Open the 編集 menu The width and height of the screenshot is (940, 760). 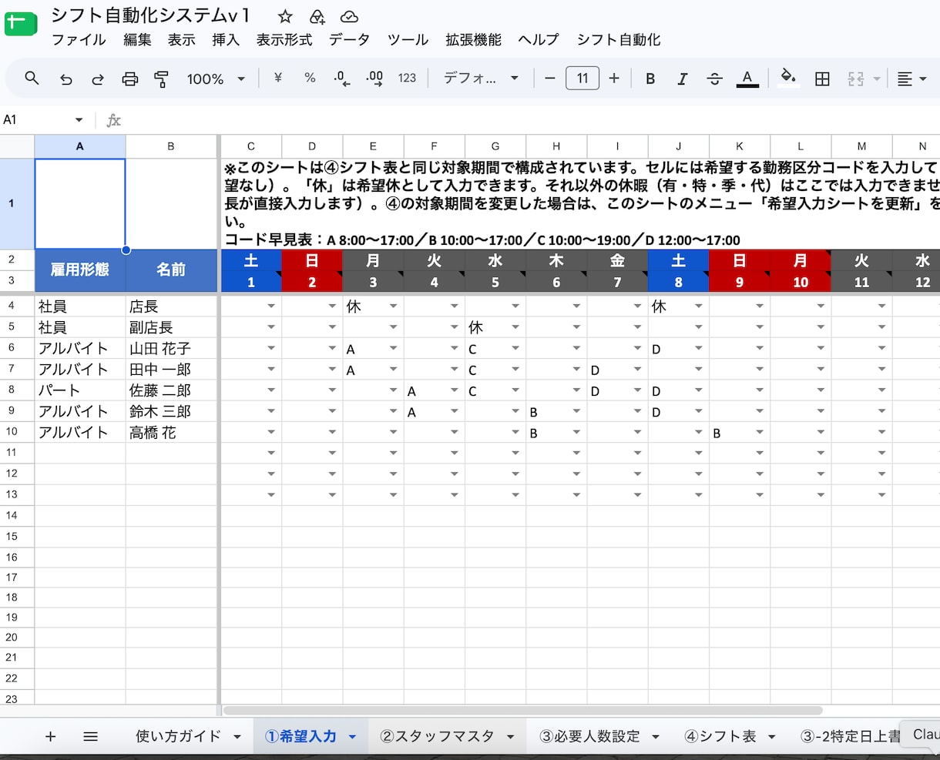click(137, 39)
